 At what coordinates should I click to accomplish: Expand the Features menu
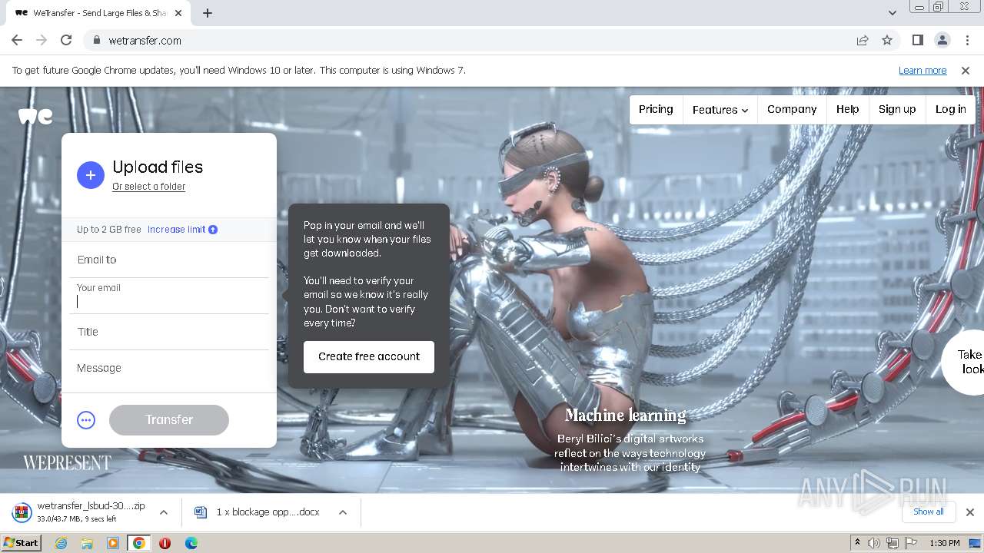click(x=720, y=110)
